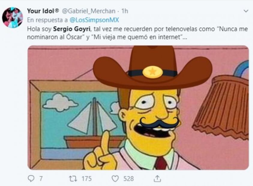Open the Your Idol profile avatar
Image resolution: width=253 pixels, height=186 pixels.
pos(12,18)
